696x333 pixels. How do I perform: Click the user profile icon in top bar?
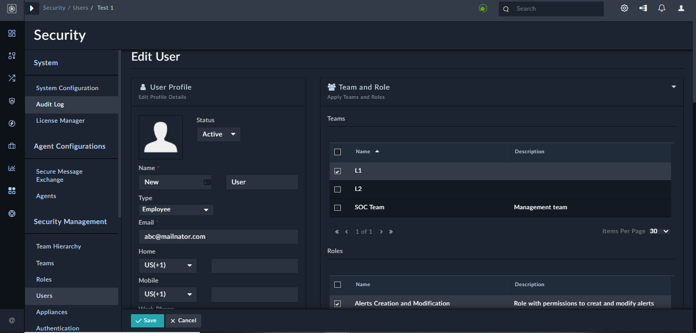coord(681,8)
